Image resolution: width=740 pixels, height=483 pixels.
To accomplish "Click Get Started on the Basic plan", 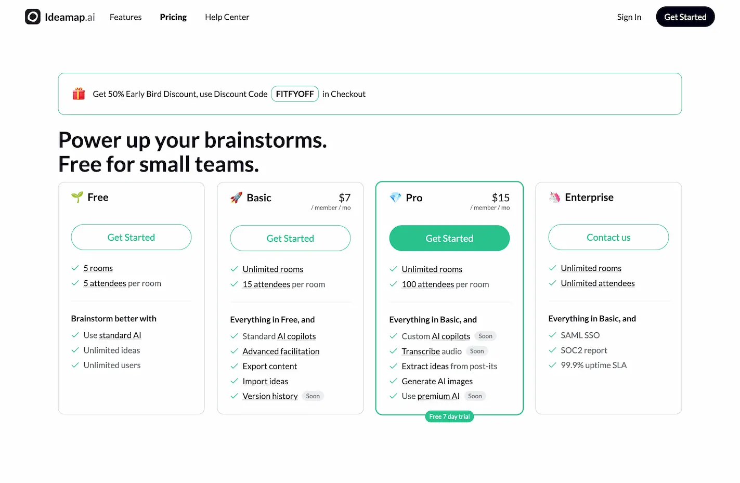I will (290, 238).
